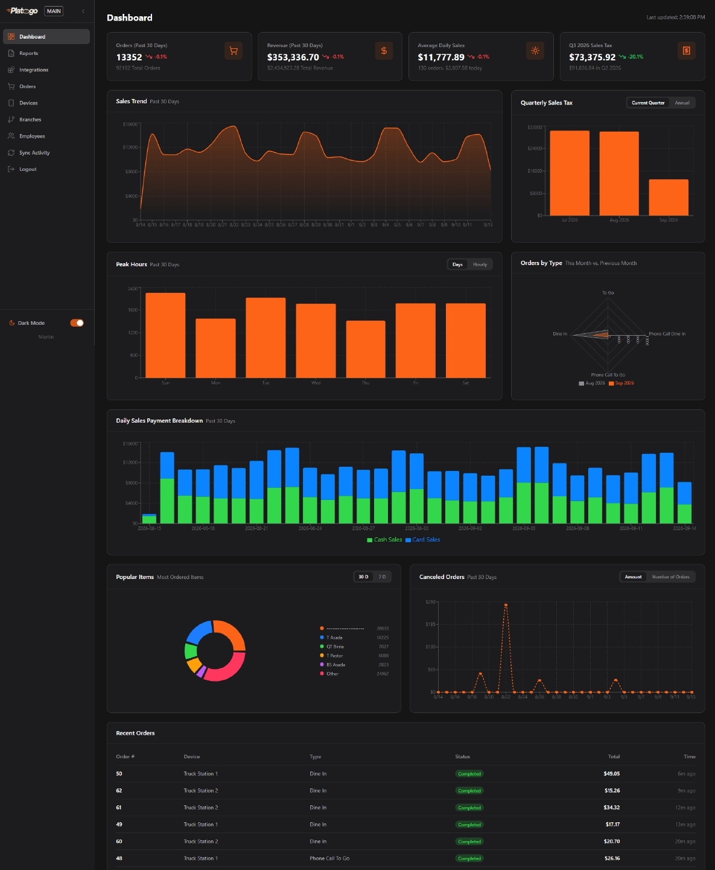Viewport: 715px width, 870px height.
Task: Click the Status column header
Action: [463, 756]
